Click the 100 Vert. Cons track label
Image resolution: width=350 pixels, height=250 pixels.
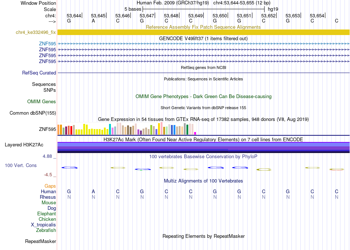(21, 165)
